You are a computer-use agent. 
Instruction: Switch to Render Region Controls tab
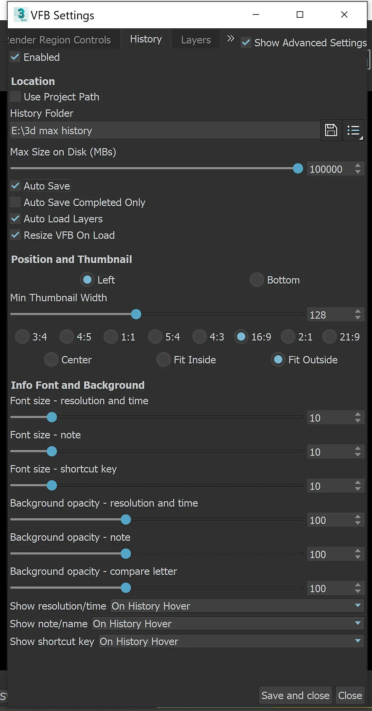[60, 40]
